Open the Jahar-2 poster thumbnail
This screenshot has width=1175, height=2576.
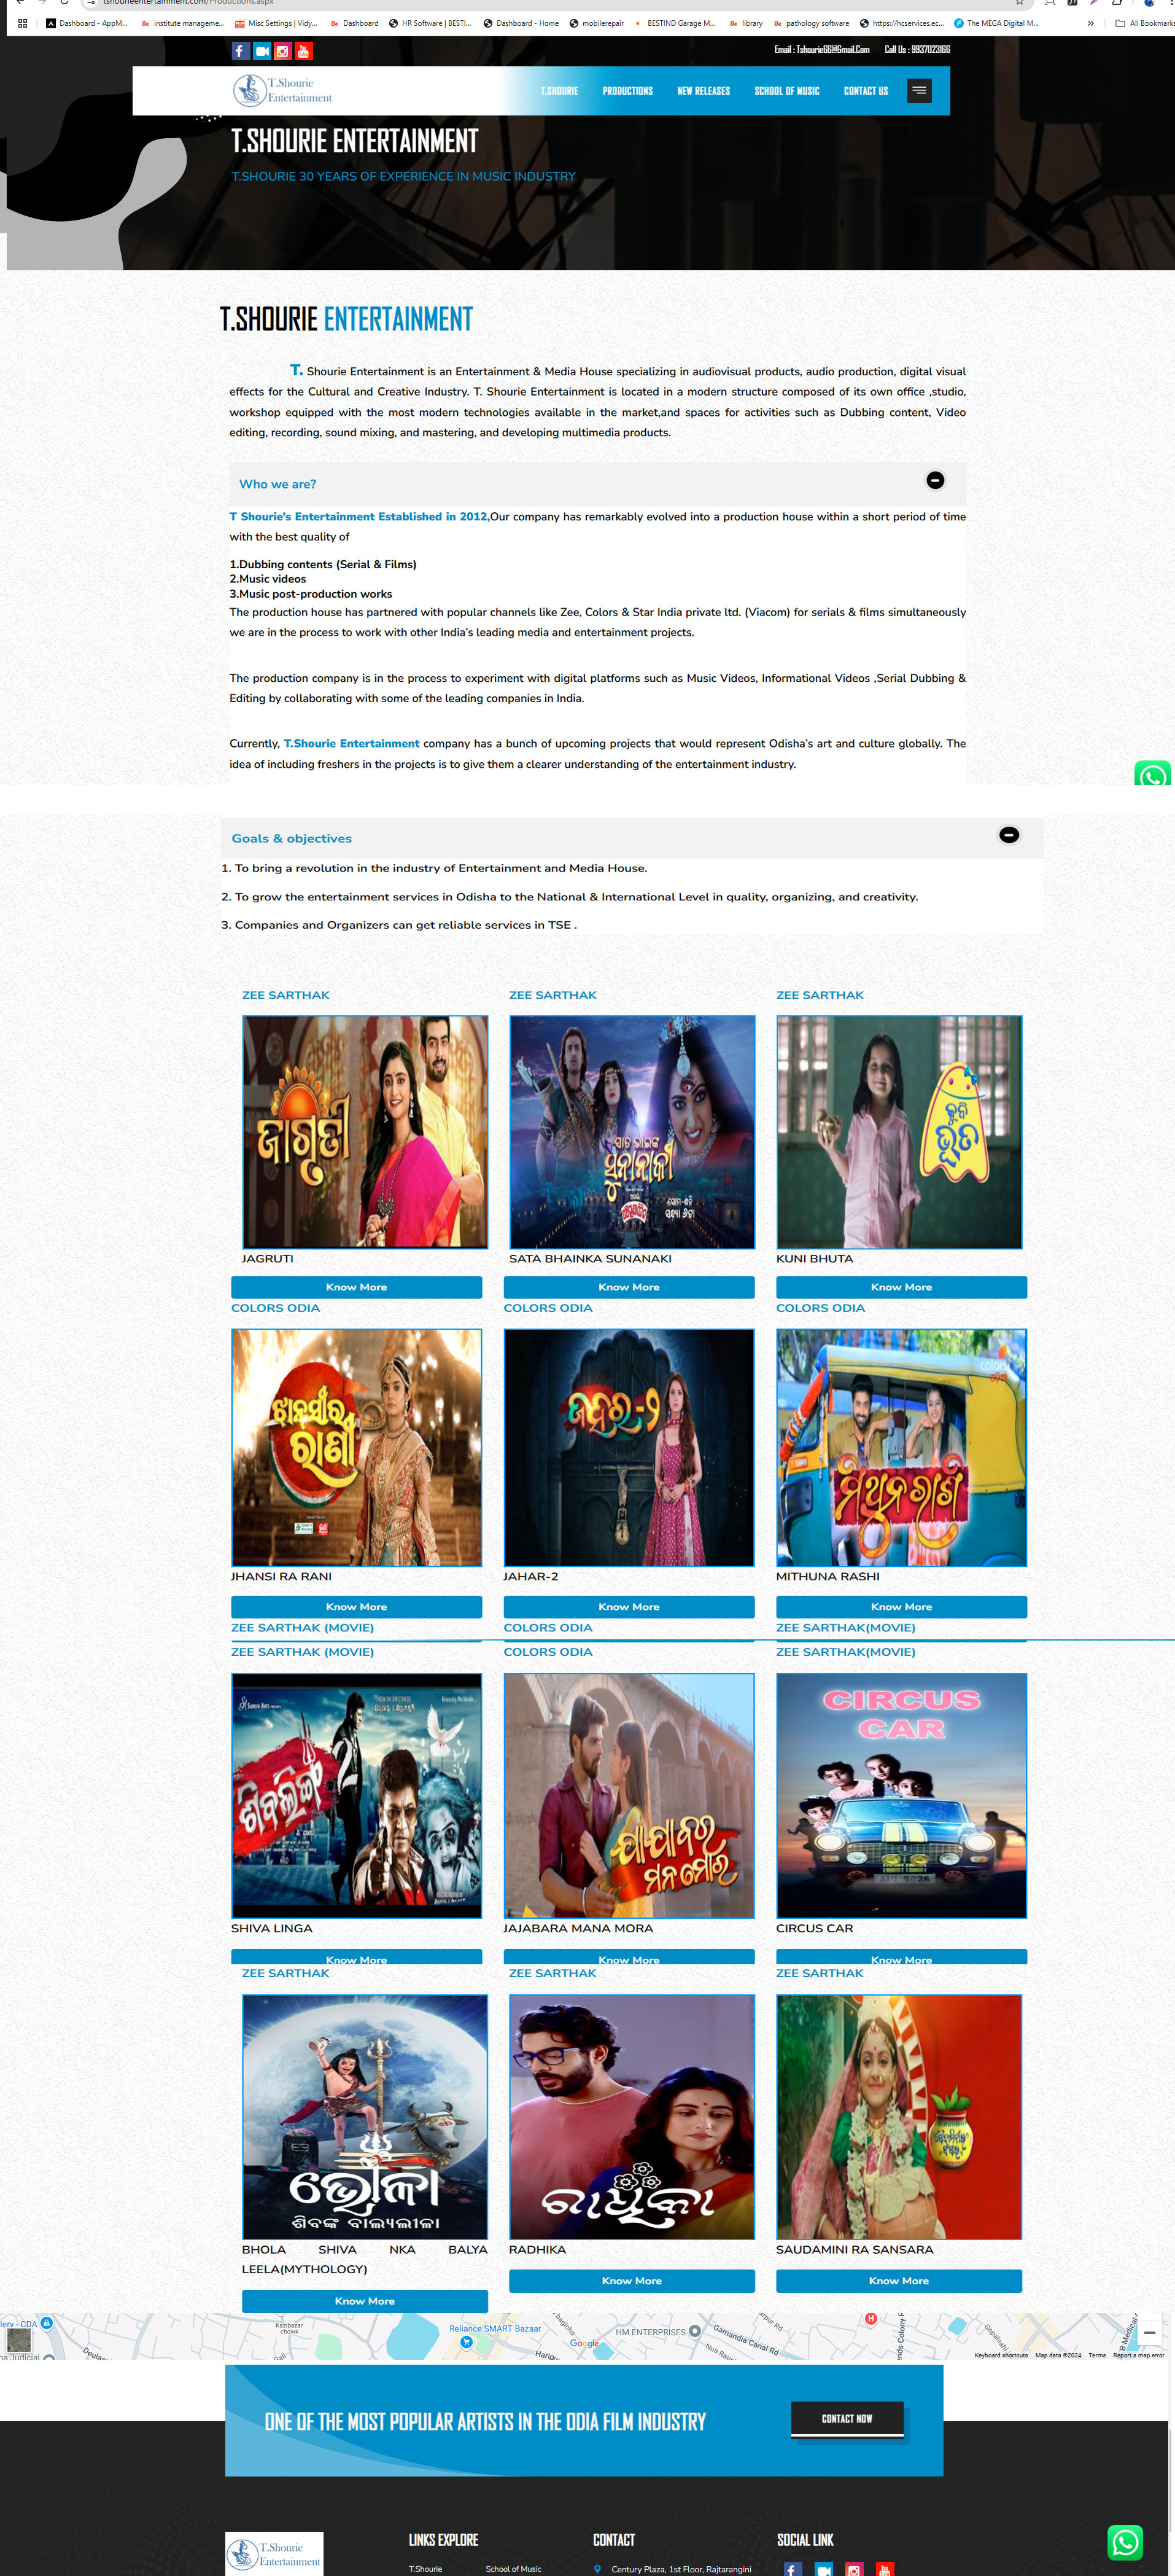tap(629, 1447)
